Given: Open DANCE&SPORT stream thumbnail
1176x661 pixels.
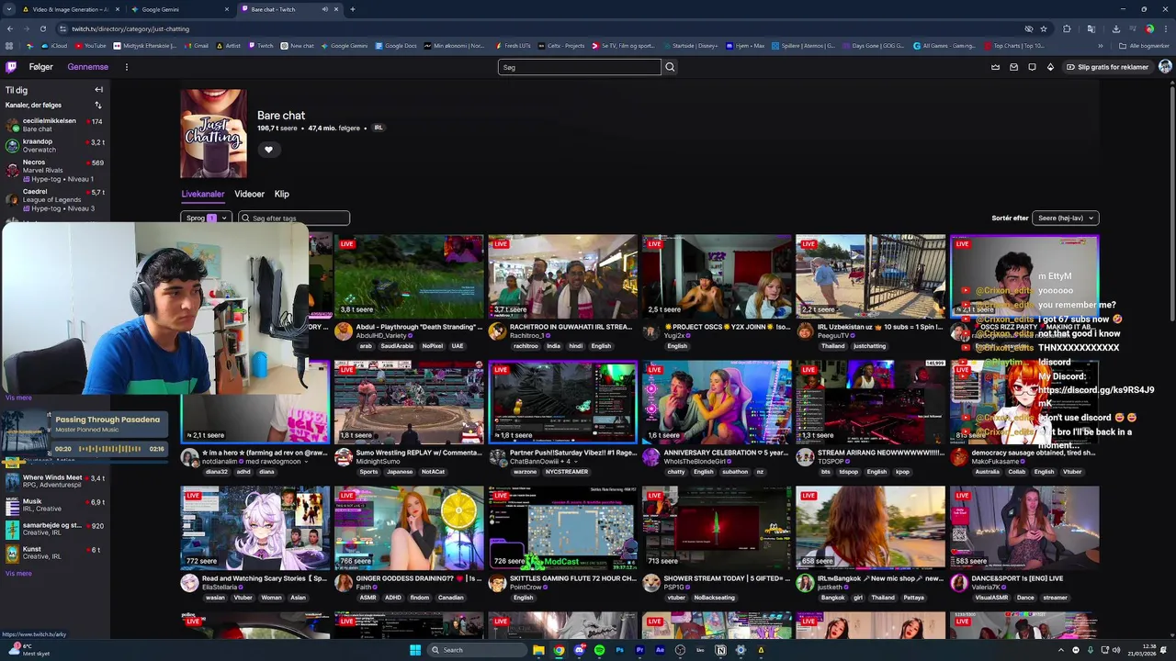Looking at the screenshot, I should point(1024,528).
